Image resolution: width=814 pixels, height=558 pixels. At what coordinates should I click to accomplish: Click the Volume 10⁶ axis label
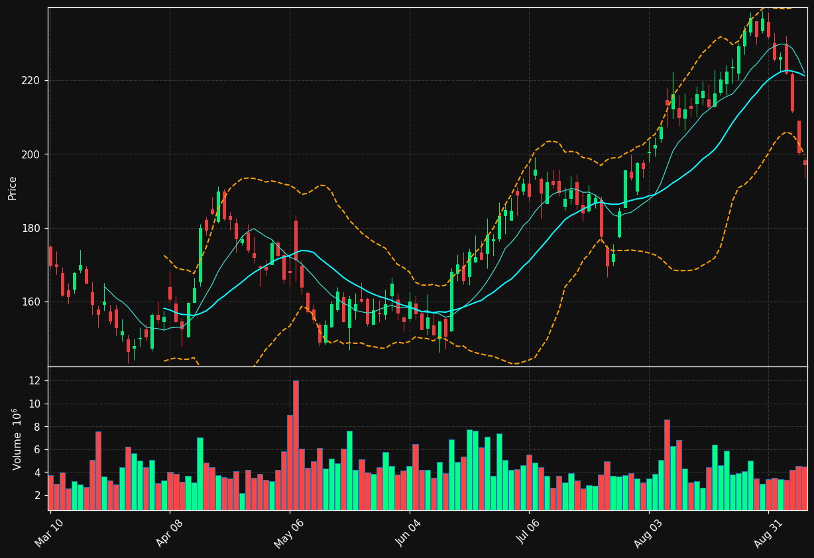click(x=17, y=439)
